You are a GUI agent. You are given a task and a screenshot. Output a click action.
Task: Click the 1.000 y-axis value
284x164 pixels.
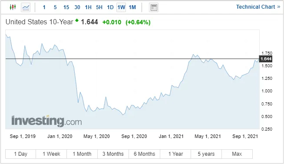[267, 91]
